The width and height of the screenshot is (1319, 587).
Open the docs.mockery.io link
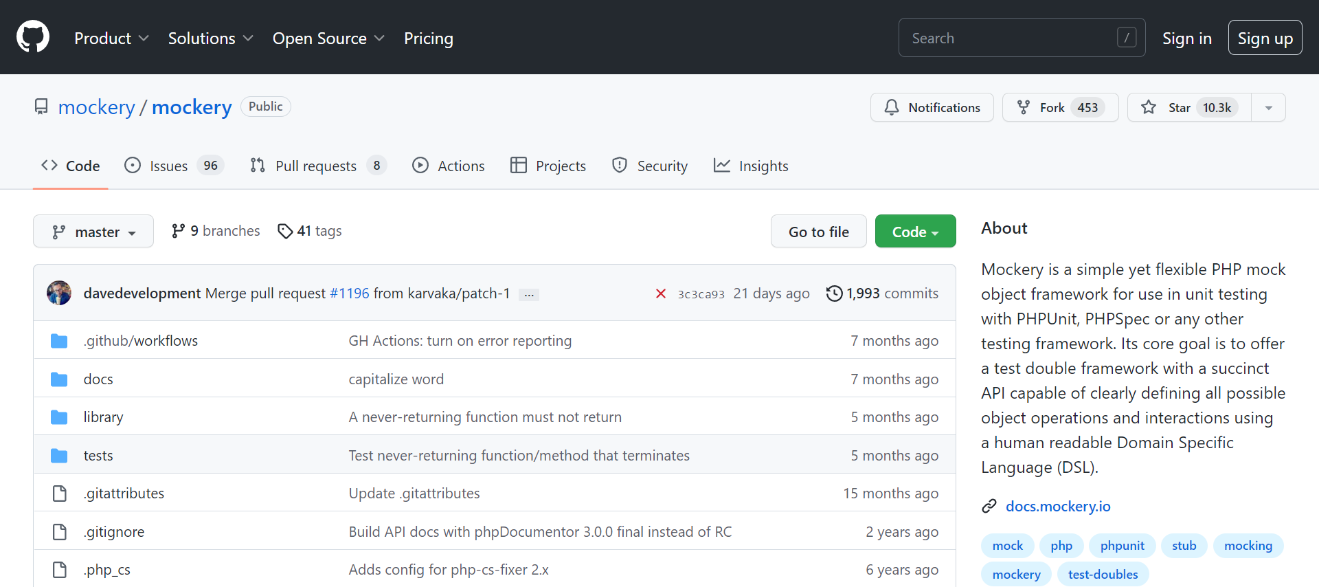[1058, 507]
